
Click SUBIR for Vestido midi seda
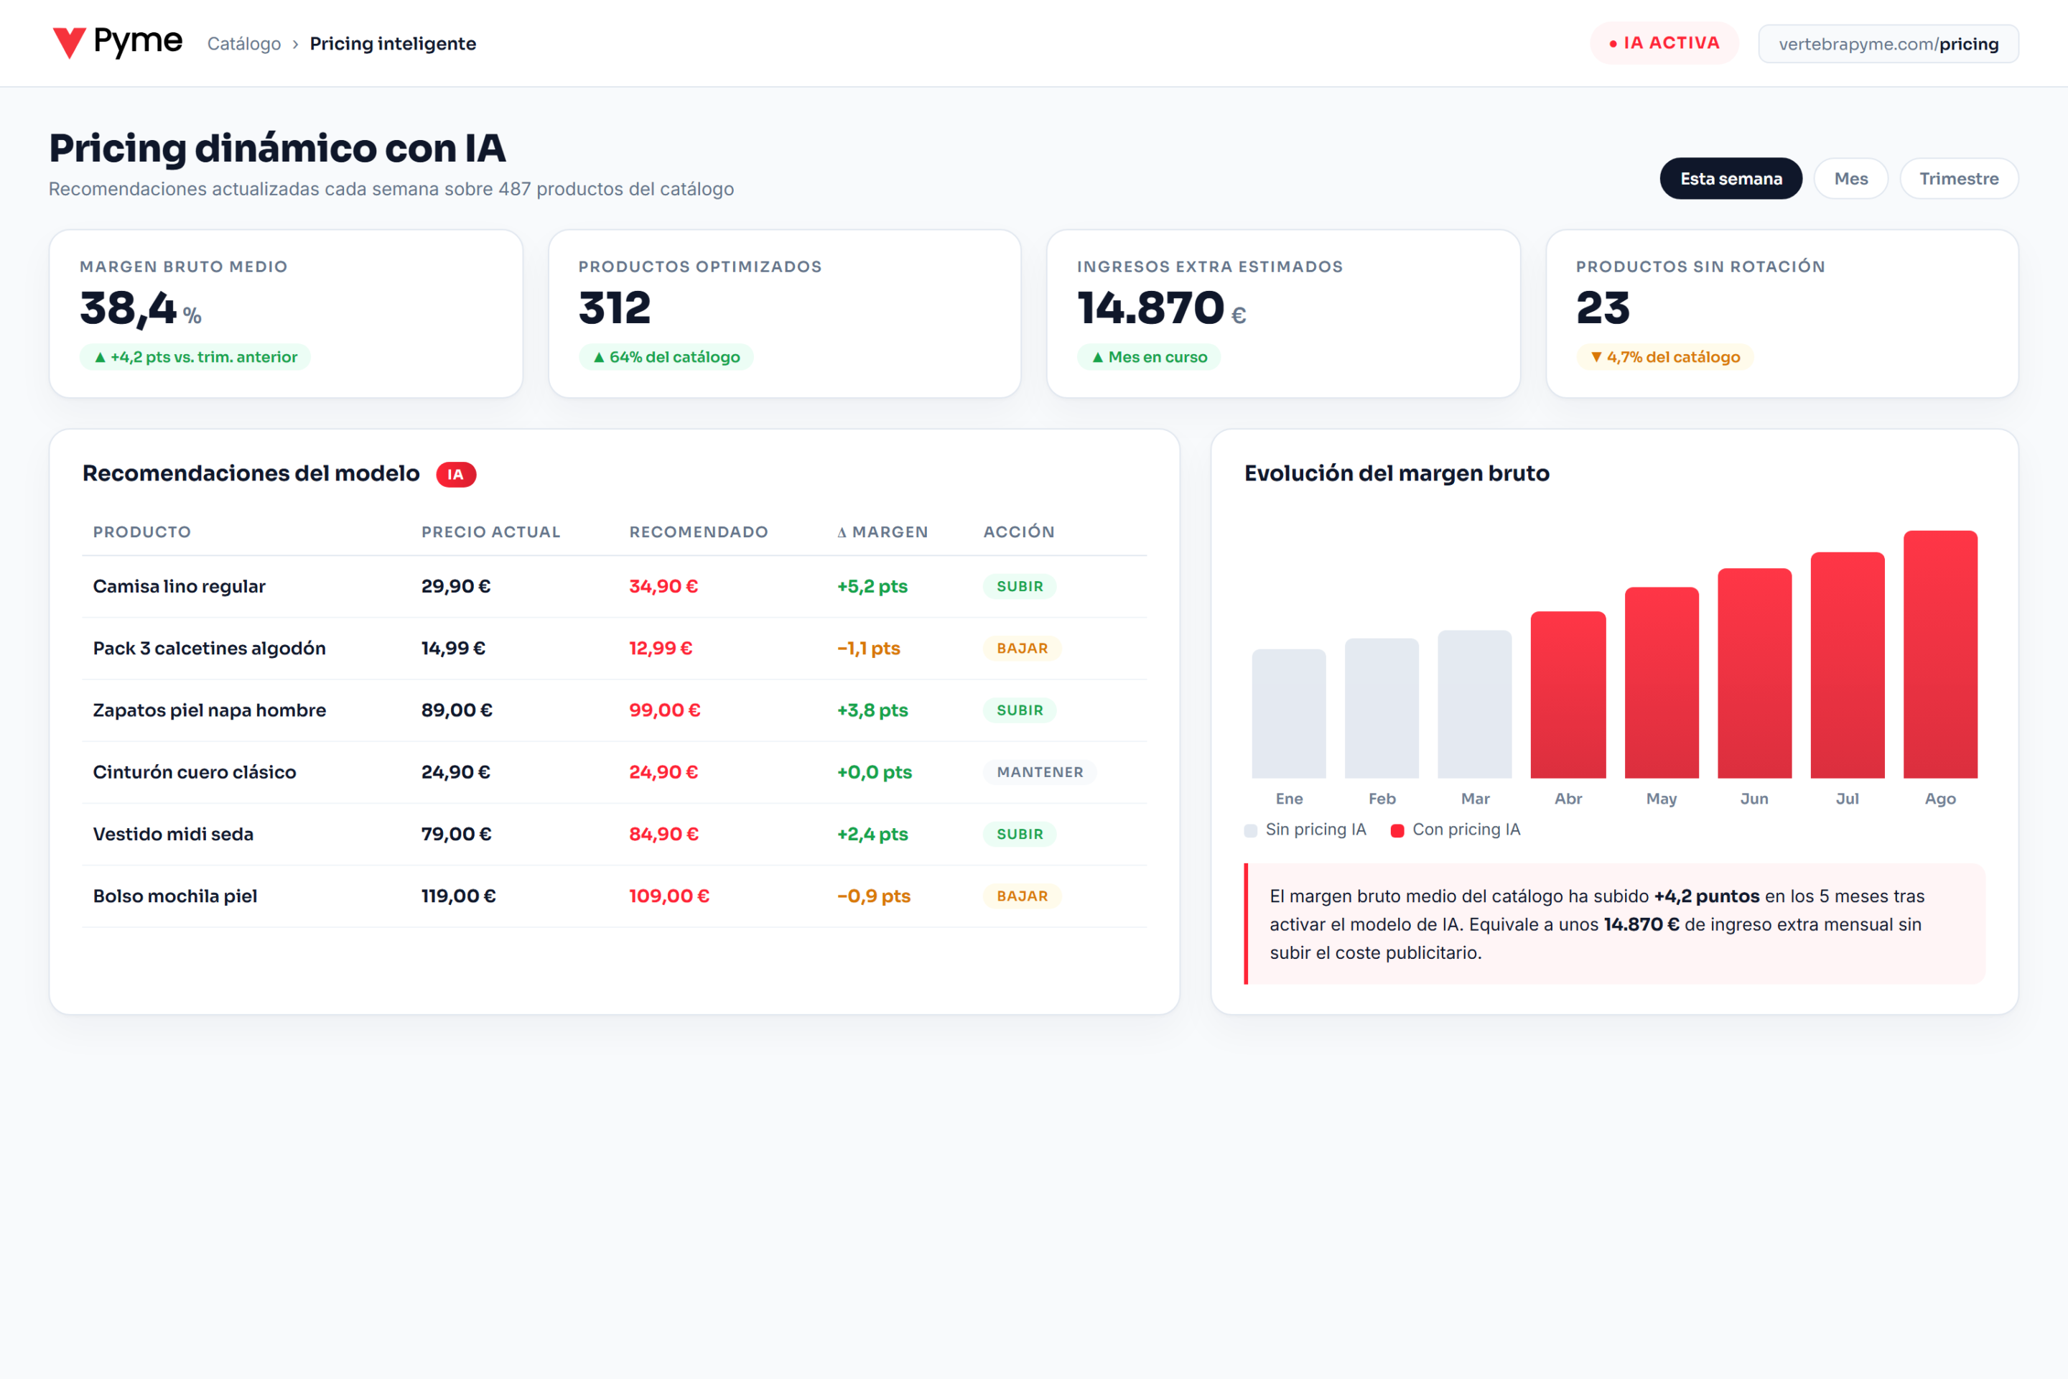click(1019, 835)
